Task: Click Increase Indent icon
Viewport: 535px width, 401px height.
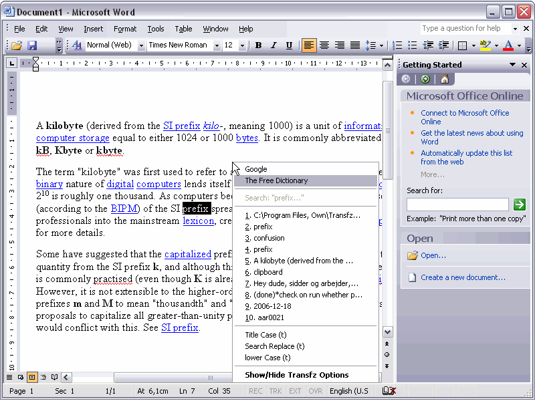Action: 443,45
